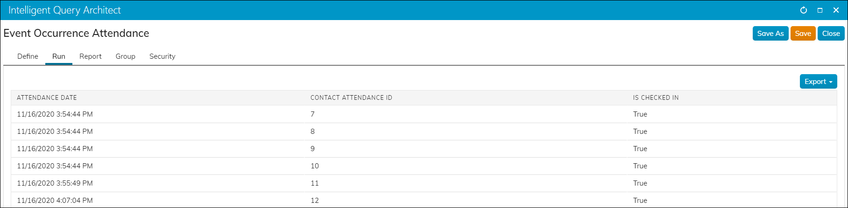Click the orange Save button
848x208 pixels.
click(803, 34)
